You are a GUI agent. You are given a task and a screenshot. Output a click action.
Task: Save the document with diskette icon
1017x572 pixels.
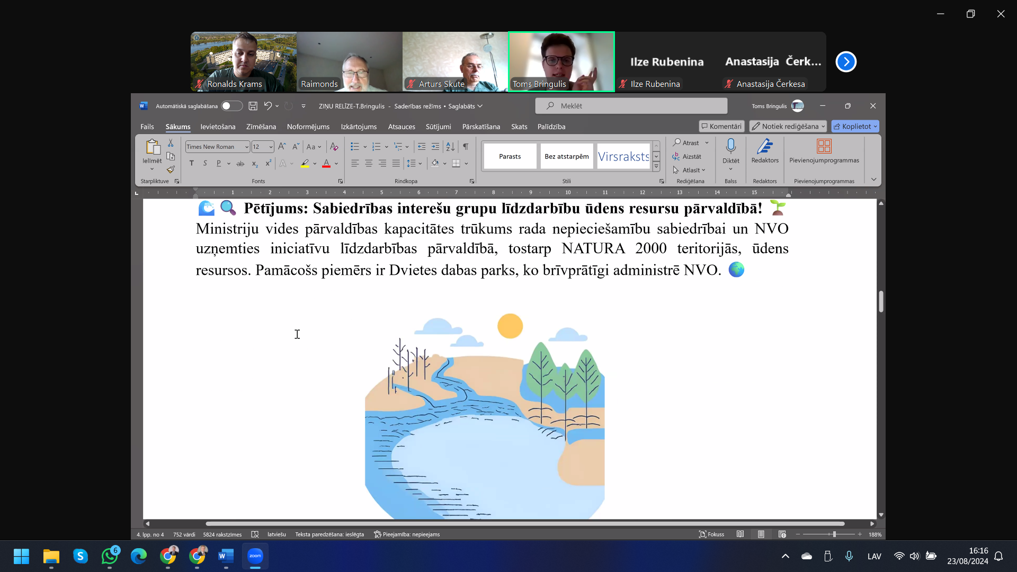point(253,106)
